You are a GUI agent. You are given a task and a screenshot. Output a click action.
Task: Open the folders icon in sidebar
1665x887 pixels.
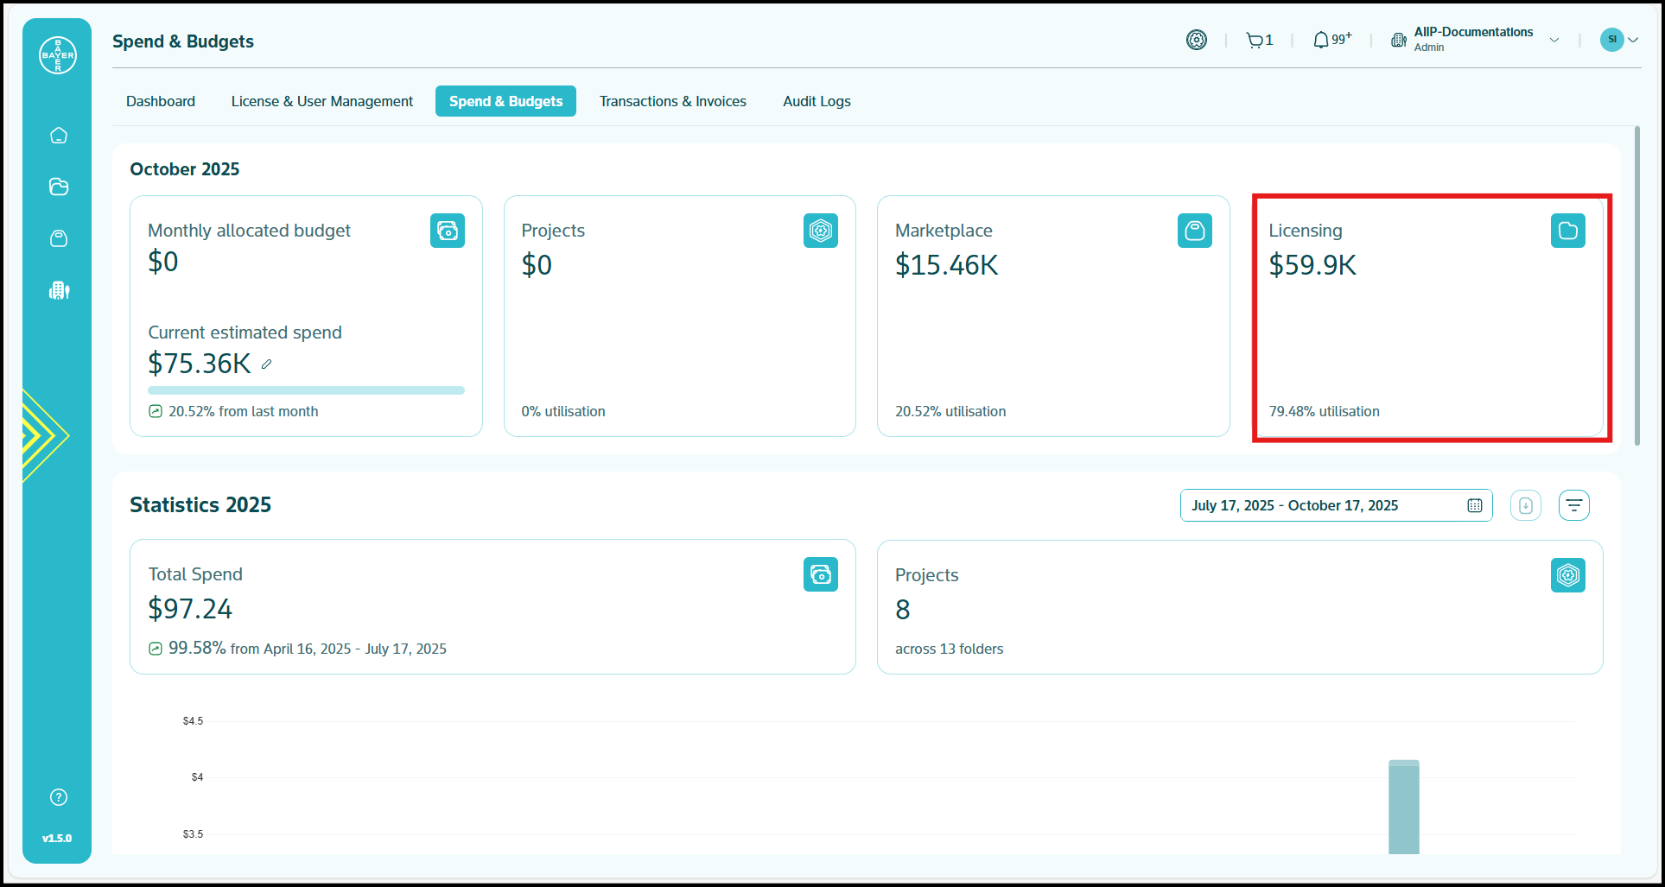coord(59,187)
